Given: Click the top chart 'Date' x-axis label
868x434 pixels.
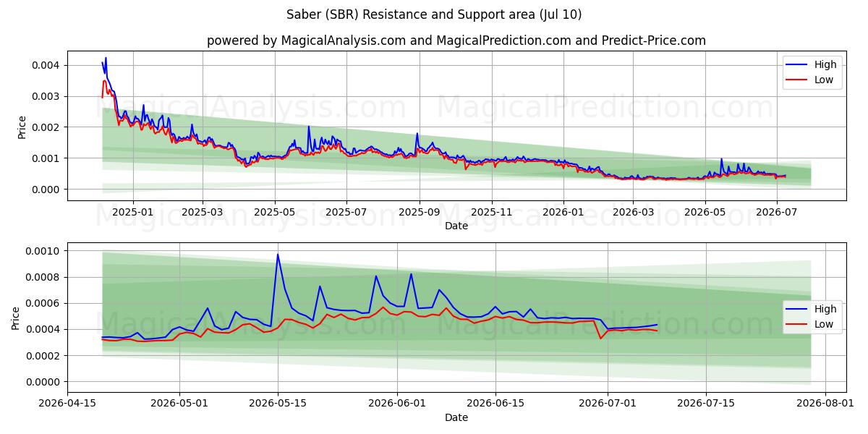Looking at the screenshot, I should point(456,226).
